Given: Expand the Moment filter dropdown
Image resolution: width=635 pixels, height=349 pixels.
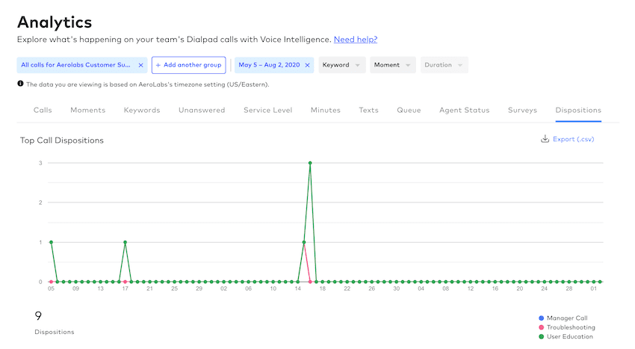Looking at the screenshot, I should (392, 65).
